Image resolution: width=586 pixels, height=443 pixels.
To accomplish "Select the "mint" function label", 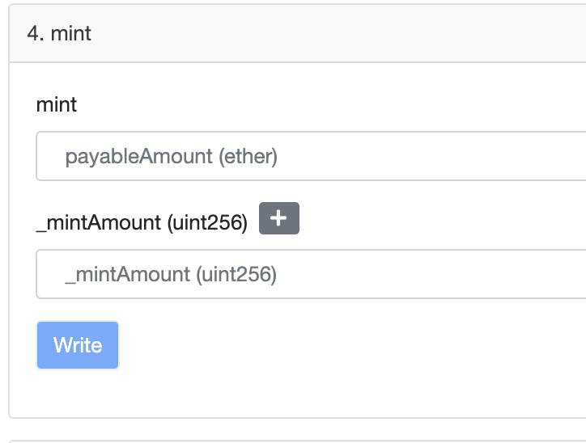I will [57, 104].
